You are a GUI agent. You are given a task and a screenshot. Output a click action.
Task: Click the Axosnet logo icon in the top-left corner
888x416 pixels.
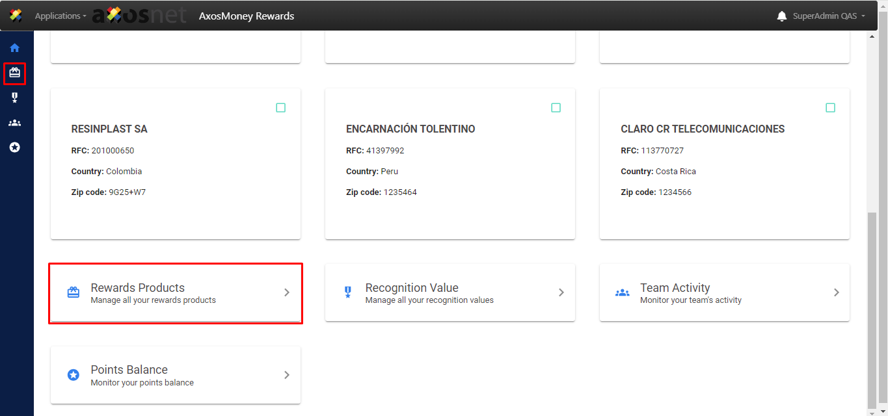(x=16, y=16)
